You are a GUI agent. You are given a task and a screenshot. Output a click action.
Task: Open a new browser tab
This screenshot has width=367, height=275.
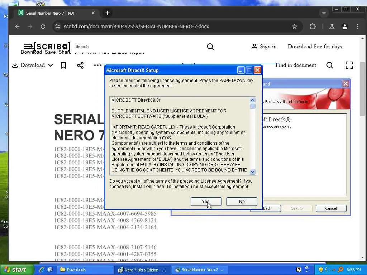(108, 13)
